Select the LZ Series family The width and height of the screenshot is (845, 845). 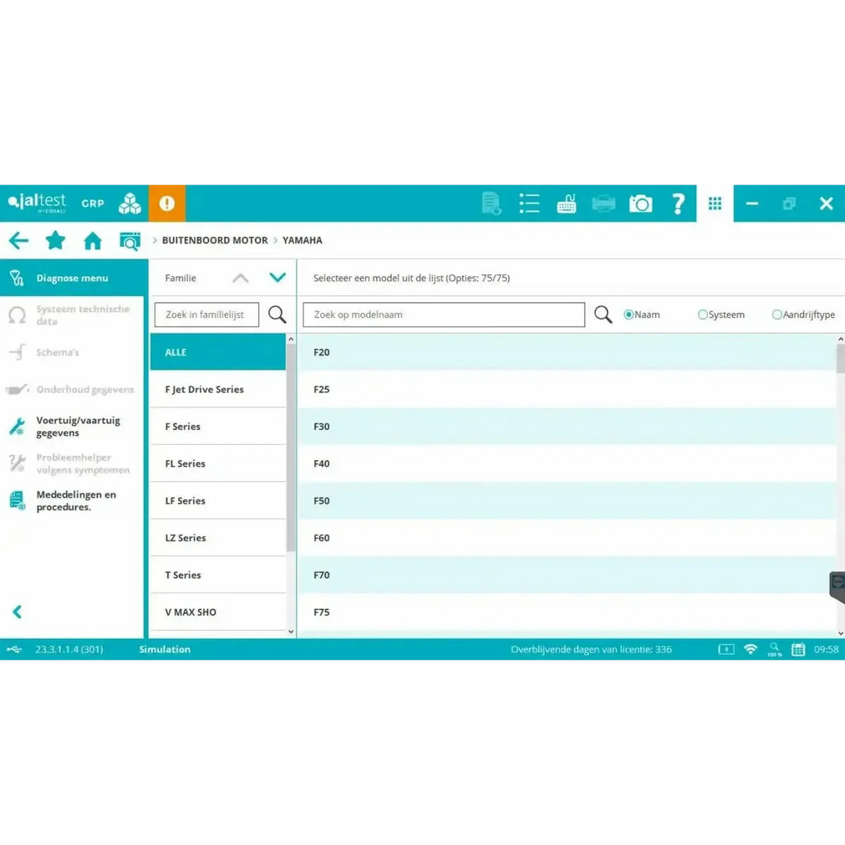[x=218, y=537]
